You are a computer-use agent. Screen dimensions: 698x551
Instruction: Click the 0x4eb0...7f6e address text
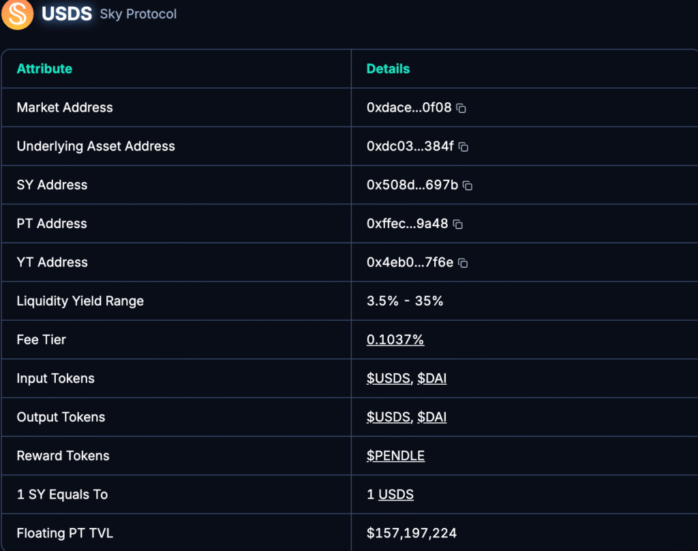point(410,262)
